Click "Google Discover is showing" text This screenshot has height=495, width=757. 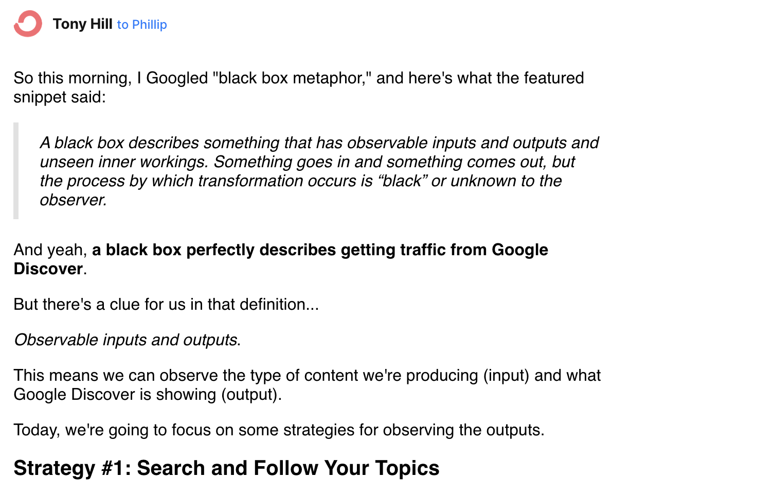point(115,395)
